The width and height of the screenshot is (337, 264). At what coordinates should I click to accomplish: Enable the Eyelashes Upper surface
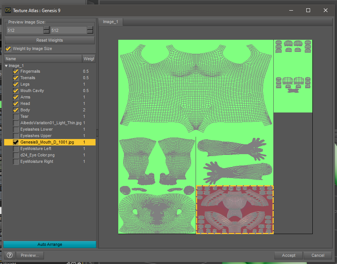16,136
